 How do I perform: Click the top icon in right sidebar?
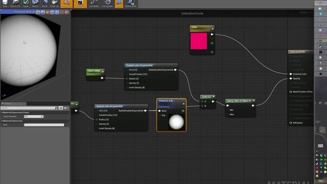pos(320,3)
